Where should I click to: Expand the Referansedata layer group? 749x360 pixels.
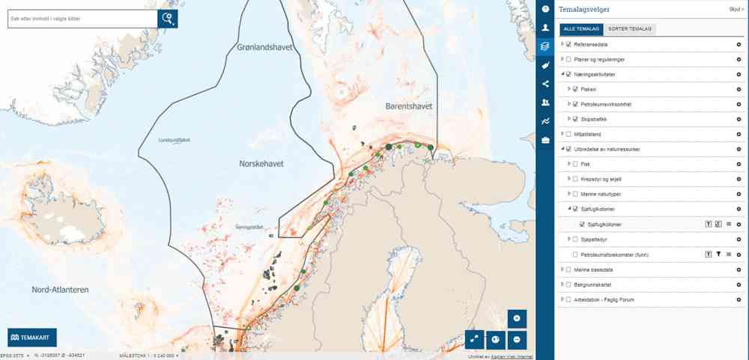(x=562, y=45)
